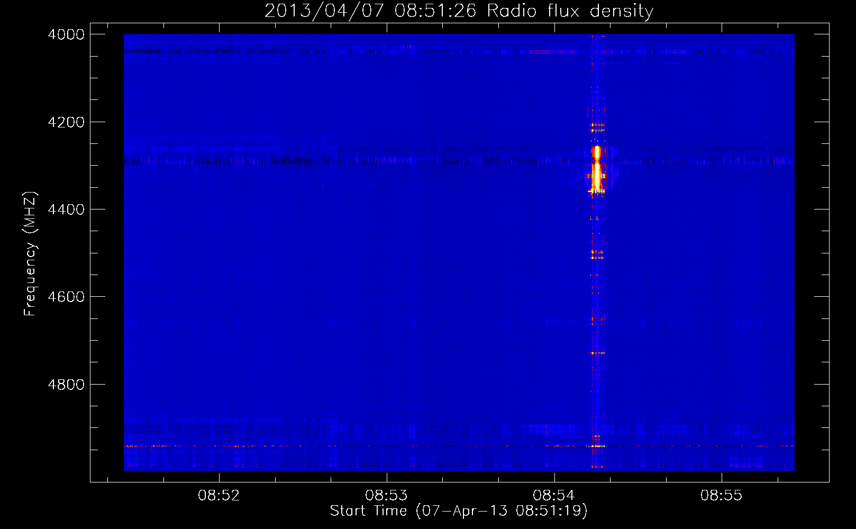Click the 'Start Time (07-Apr-13 08:51:19)' label

(459, 511)
